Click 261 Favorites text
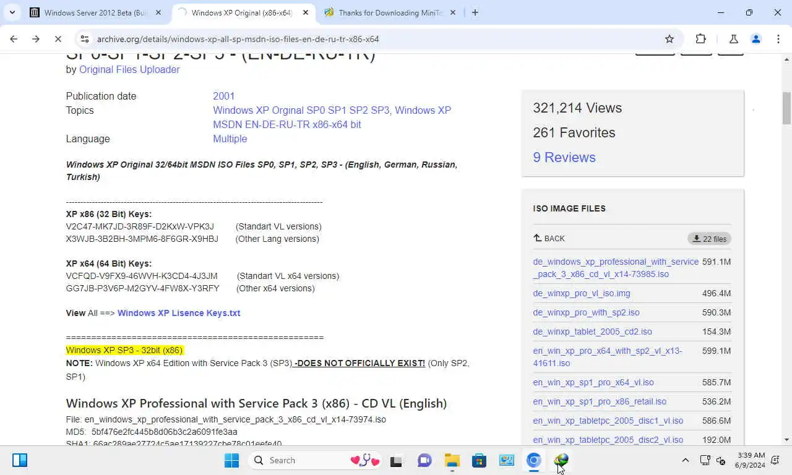Viewport: 792px width, 475px height. point(574,132)
